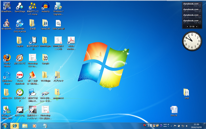
Task: Open the business card utility shortcut
Action: (x=33, y=113)
